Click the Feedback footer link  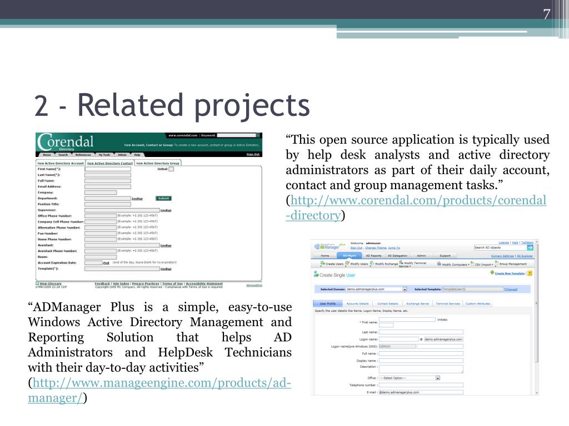[x=102, y=283]
